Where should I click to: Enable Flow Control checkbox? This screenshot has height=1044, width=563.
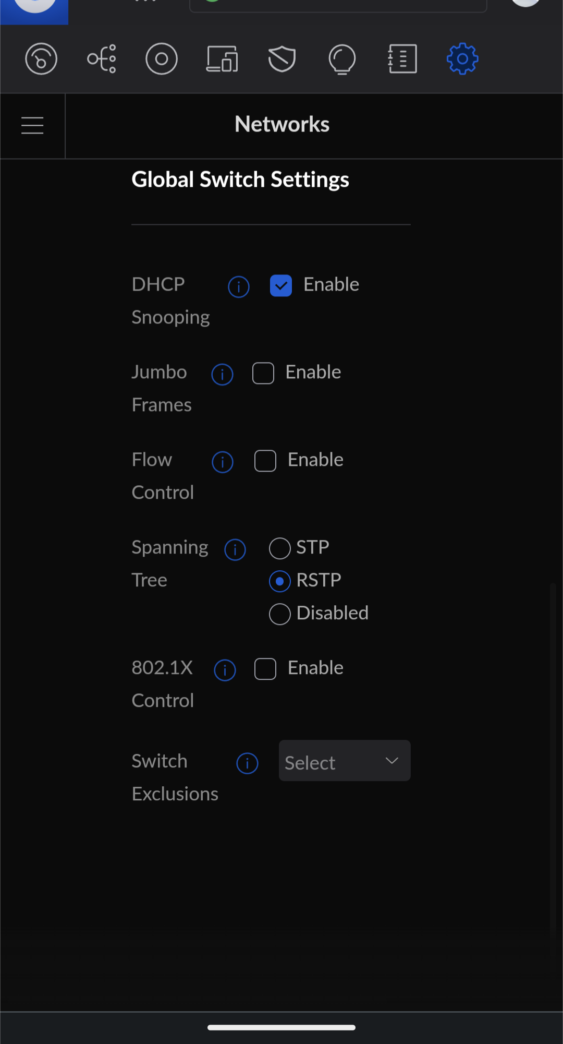[265, 461]
